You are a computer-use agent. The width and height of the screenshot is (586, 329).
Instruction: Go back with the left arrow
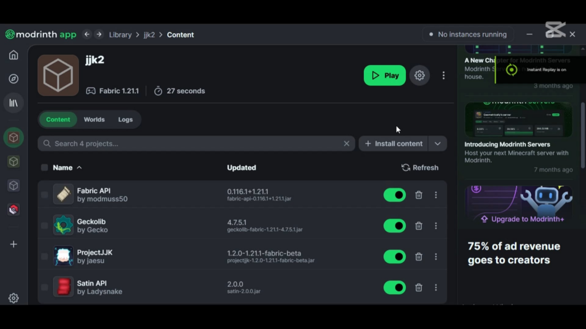(x=87, y=34)
